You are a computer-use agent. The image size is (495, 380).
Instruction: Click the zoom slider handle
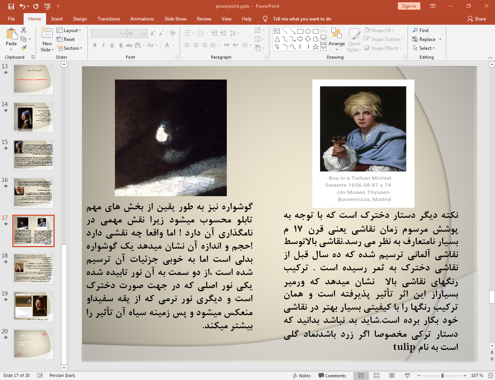[x=442, y=376]
